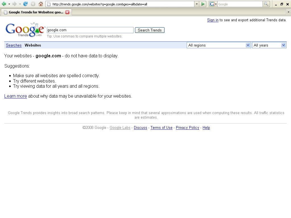Click the Stop loading icon

(x=33, y=4)
